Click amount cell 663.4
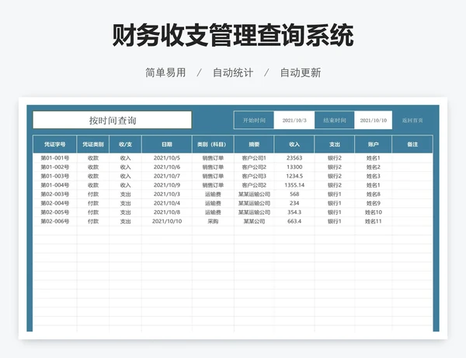This screenshot has width=466, height=358. (x=294, y=221)
